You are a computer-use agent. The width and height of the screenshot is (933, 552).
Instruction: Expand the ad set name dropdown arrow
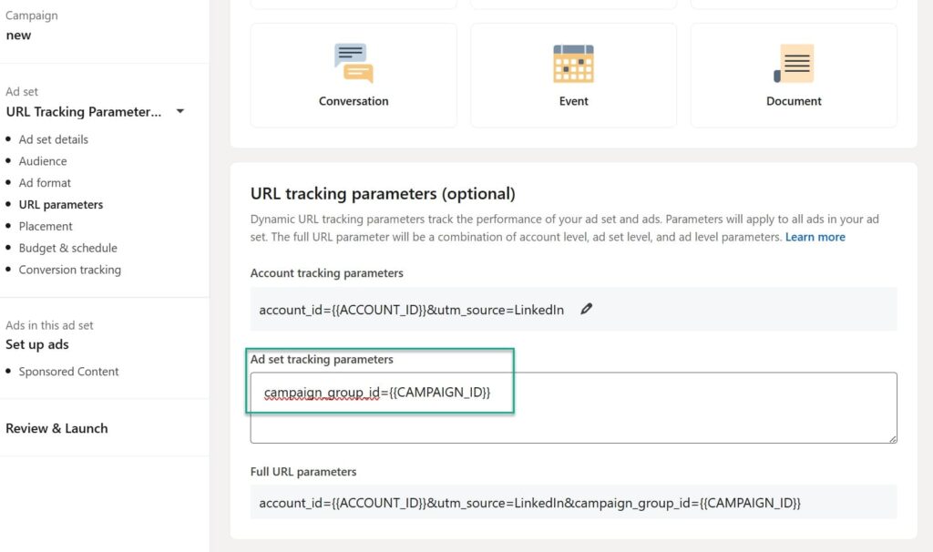pos(179,111)
